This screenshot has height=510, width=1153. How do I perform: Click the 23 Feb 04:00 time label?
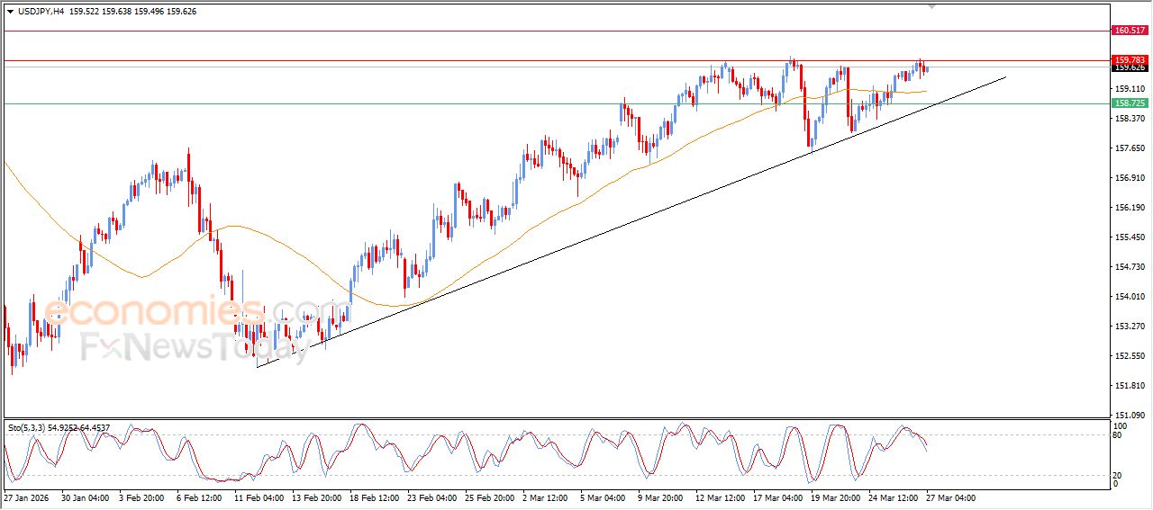point(432,497)
